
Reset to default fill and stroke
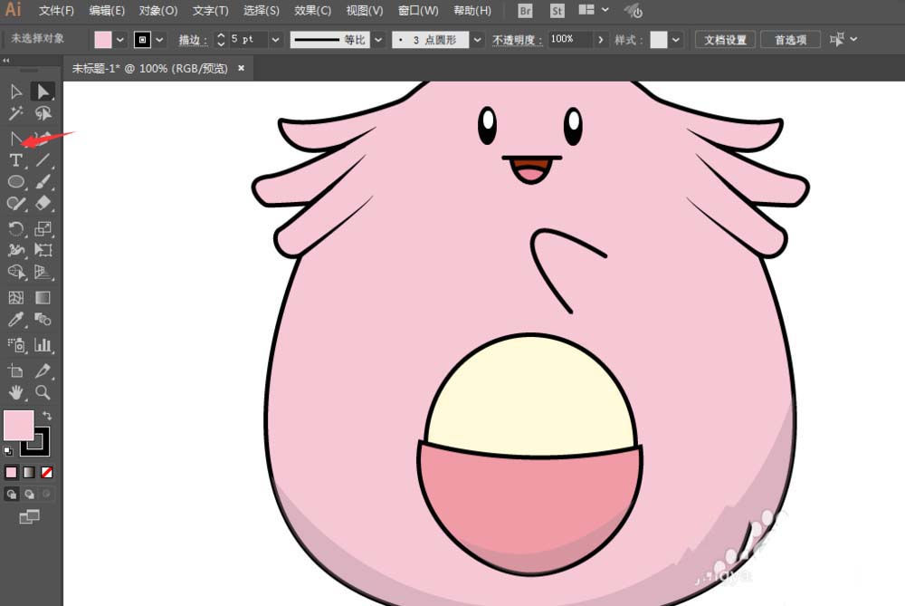8,450
